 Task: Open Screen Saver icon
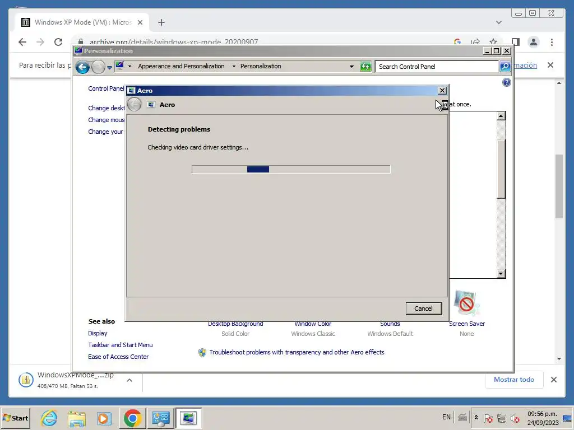[x=466, y=303]
